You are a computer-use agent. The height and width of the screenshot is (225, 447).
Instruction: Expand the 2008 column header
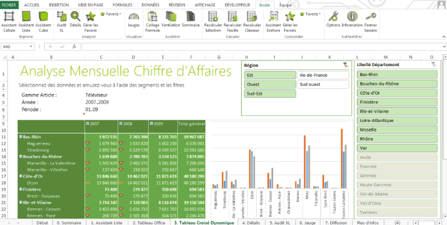click(121, 124)
